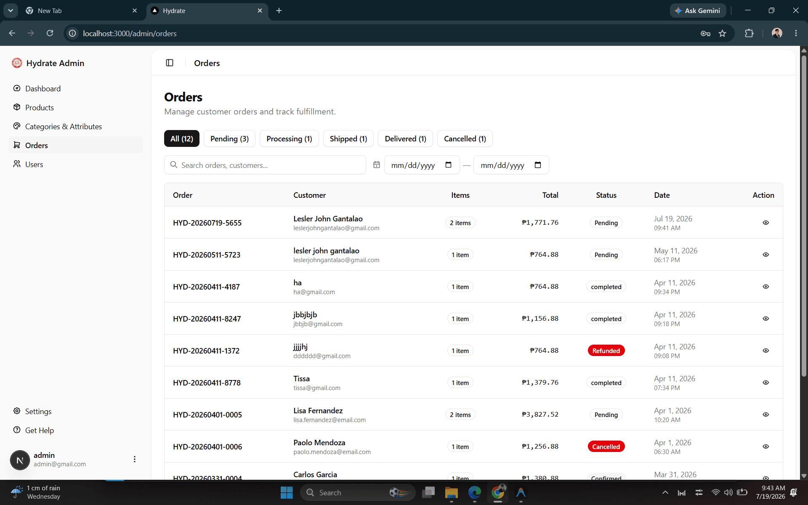View order HYD-20260411-4187 details
The height and width of the screenshot is (505, 808).
point(765,287)
